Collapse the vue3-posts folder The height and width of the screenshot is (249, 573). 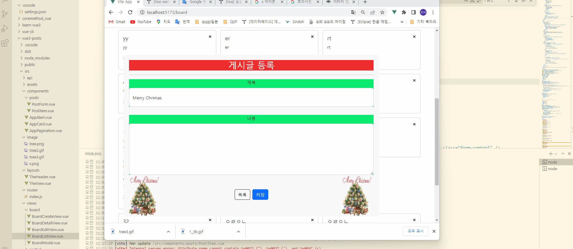pos(32,38)
